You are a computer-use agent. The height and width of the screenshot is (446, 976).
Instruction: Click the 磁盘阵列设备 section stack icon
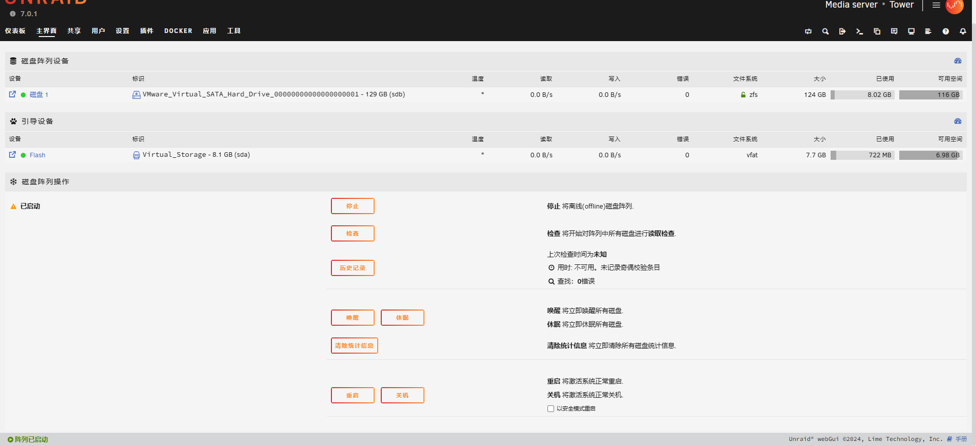[x=13, y=61]
